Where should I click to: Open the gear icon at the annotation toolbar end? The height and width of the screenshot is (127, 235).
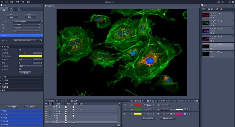197,101
